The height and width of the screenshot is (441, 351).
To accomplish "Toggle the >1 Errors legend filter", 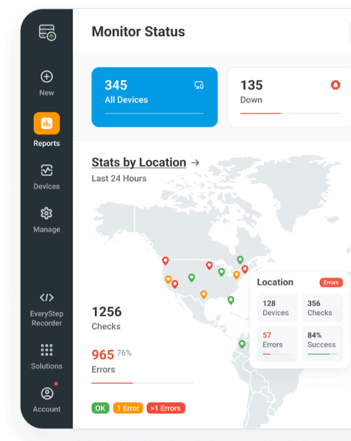I will point(165,408).
